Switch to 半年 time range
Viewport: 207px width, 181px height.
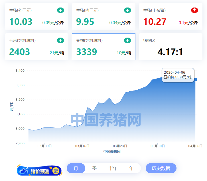[113, 168]
